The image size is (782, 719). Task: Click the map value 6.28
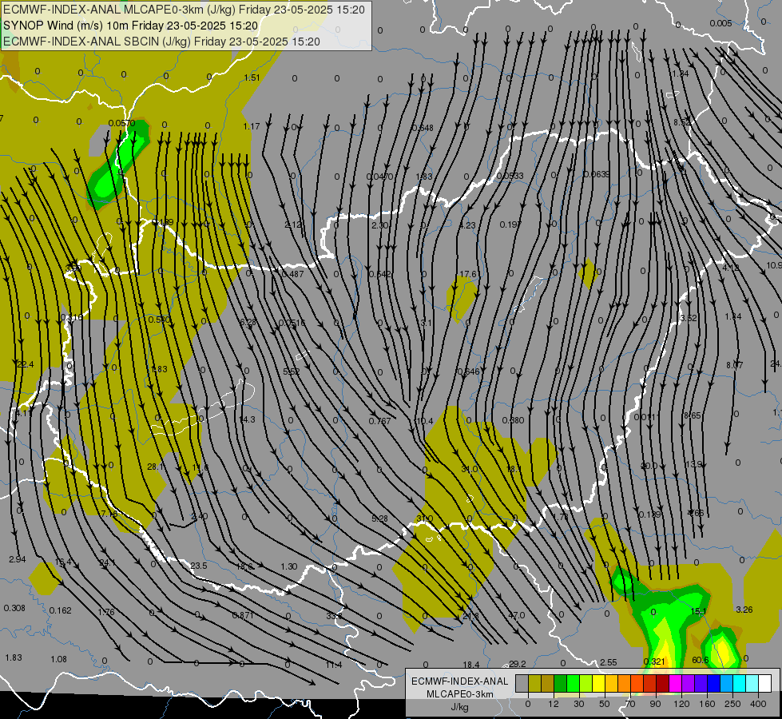[x=248, y=322]
